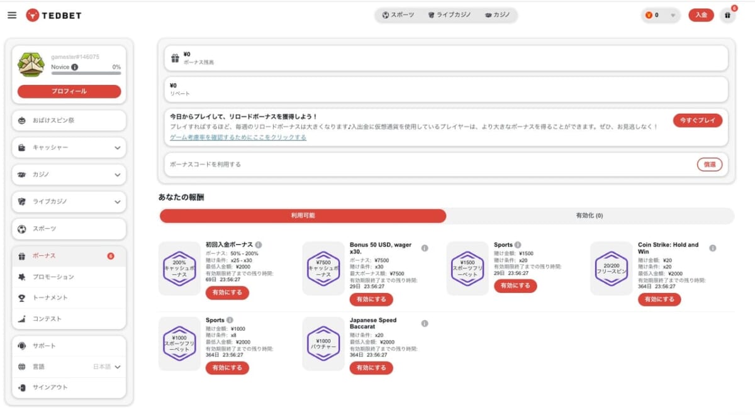Viewport: 755px width, 415px height.
Task: Click the 20/200 フリースピン hexagon badge
Action: click(611, 268)
